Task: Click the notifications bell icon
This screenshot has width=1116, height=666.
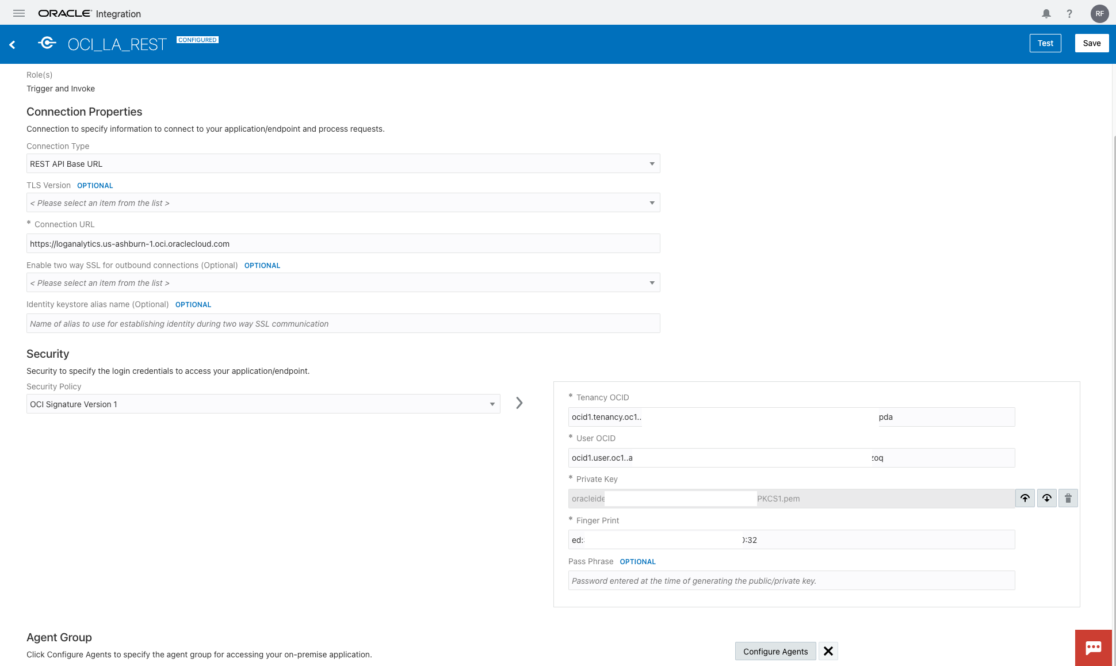Action: 1046,13
